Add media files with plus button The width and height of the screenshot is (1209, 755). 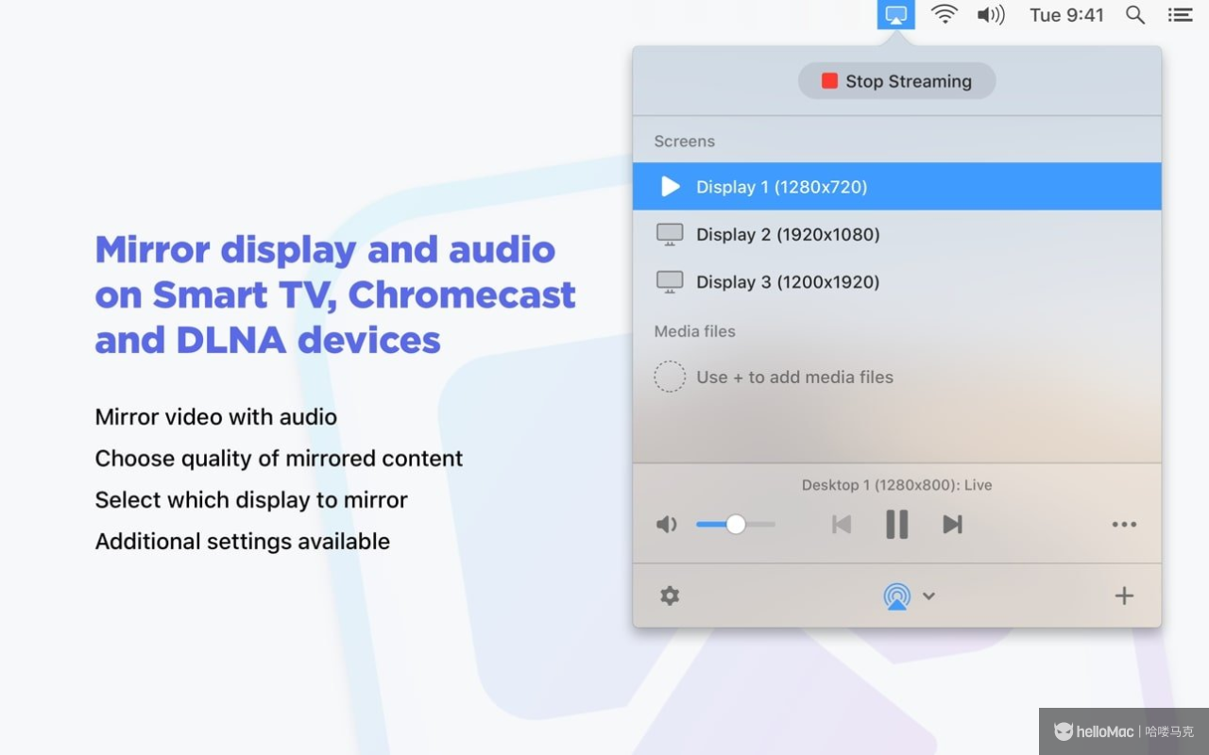1124,596
